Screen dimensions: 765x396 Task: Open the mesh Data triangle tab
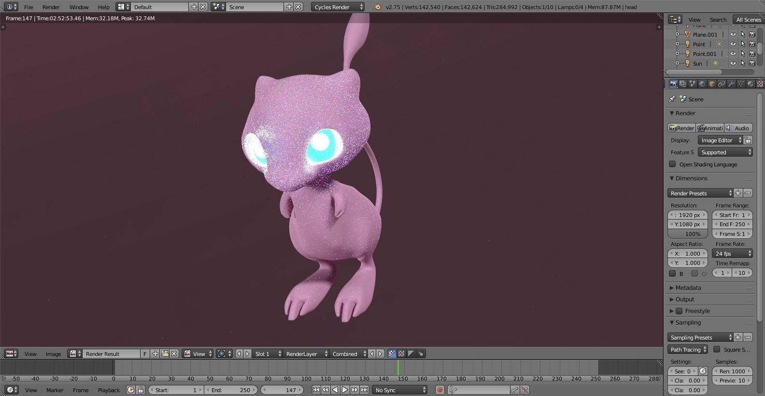tap(741, 84)
